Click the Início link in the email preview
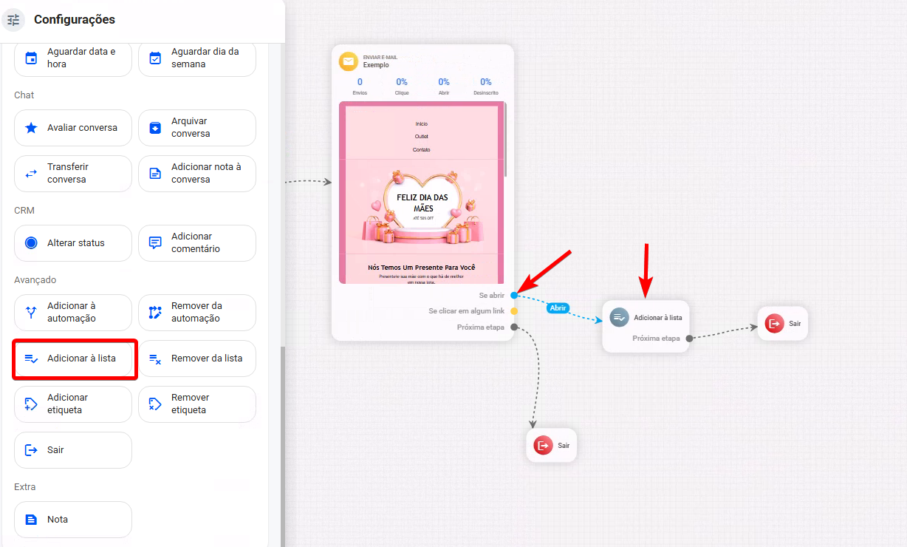 (422, 123)
